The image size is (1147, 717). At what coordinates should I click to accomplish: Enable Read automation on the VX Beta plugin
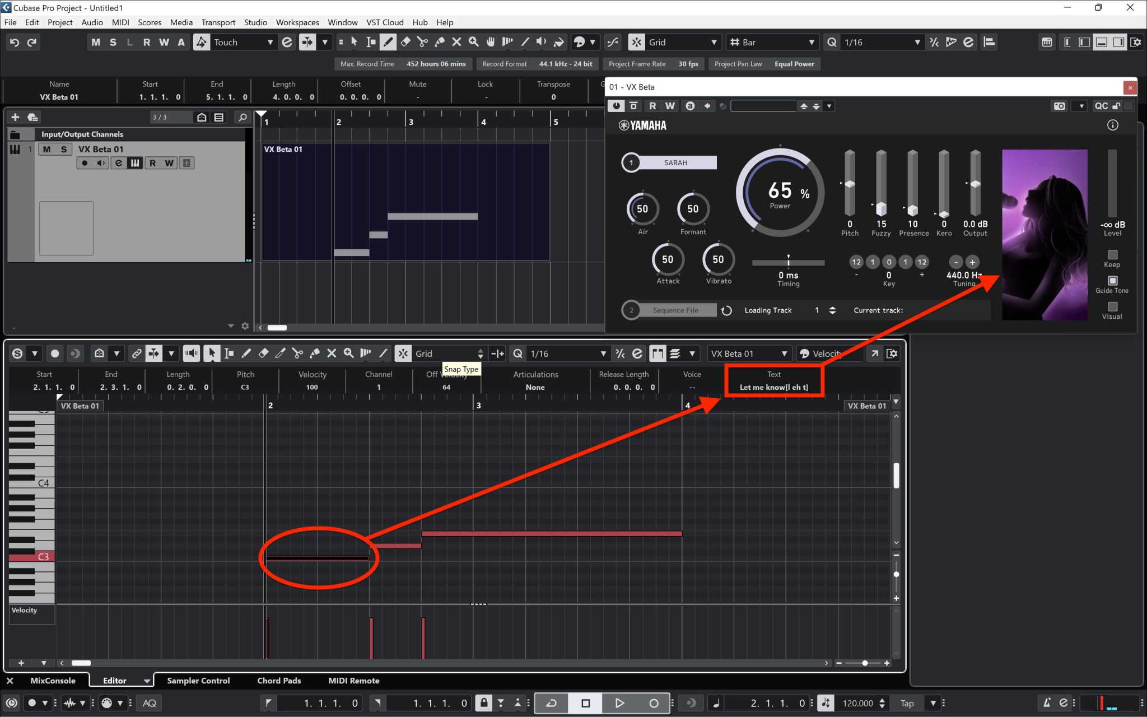coord(653,105)
